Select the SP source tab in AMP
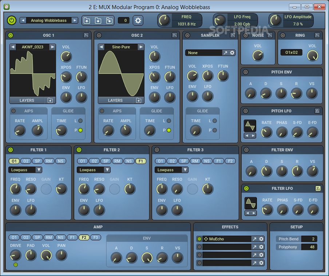This screenshot has height=276, width=329. (37, 237)
